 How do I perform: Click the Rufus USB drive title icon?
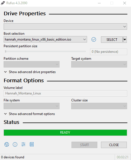coord(3,3)
